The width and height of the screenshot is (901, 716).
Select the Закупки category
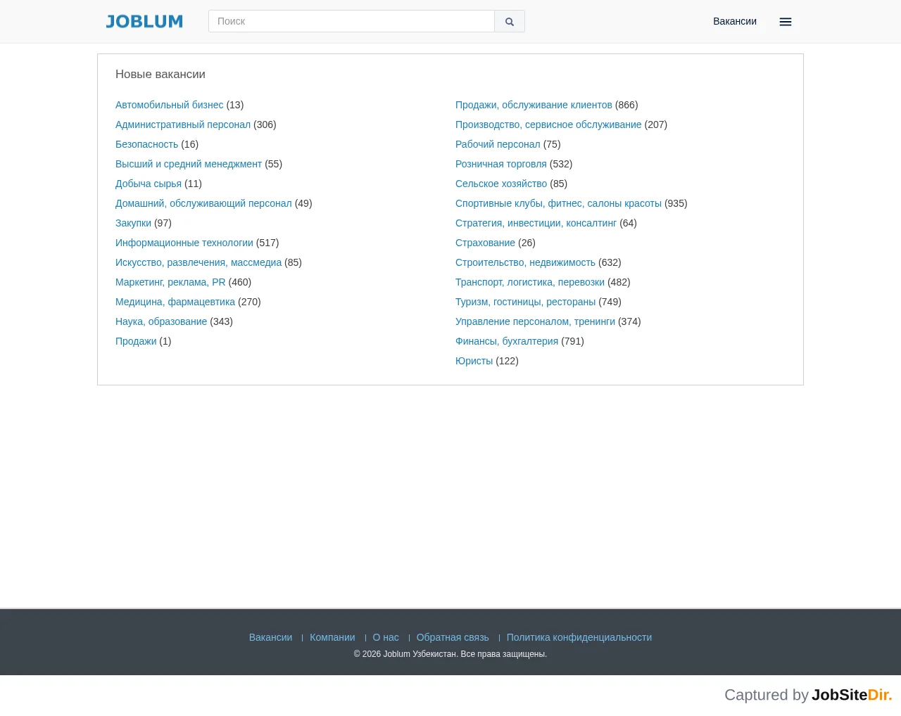tap(133, 223)
